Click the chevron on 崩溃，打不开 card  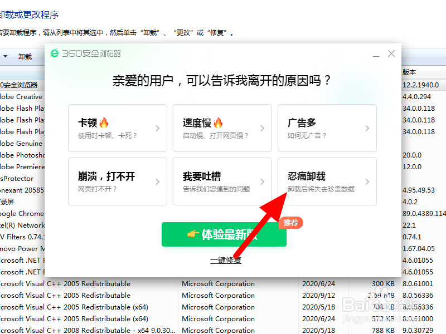pyautogui.click(x=158, y=182)
